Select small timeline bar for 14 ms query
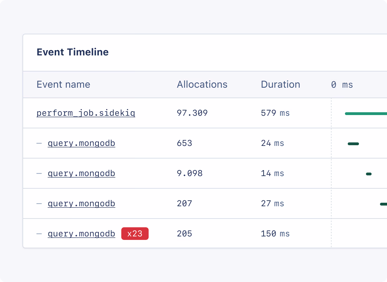Viewport: 387px width, 282px height. (369, 174)
